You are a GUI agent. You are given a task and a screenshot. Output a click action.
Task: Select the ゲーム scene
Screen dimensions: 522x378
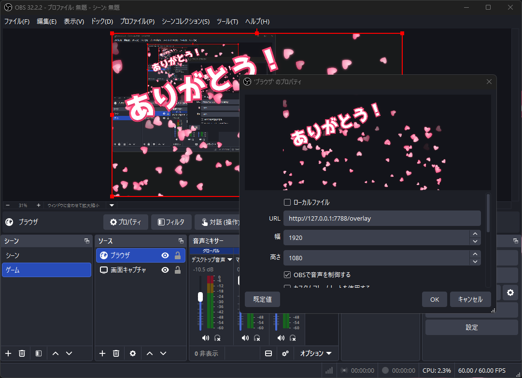tap(47, 270)
